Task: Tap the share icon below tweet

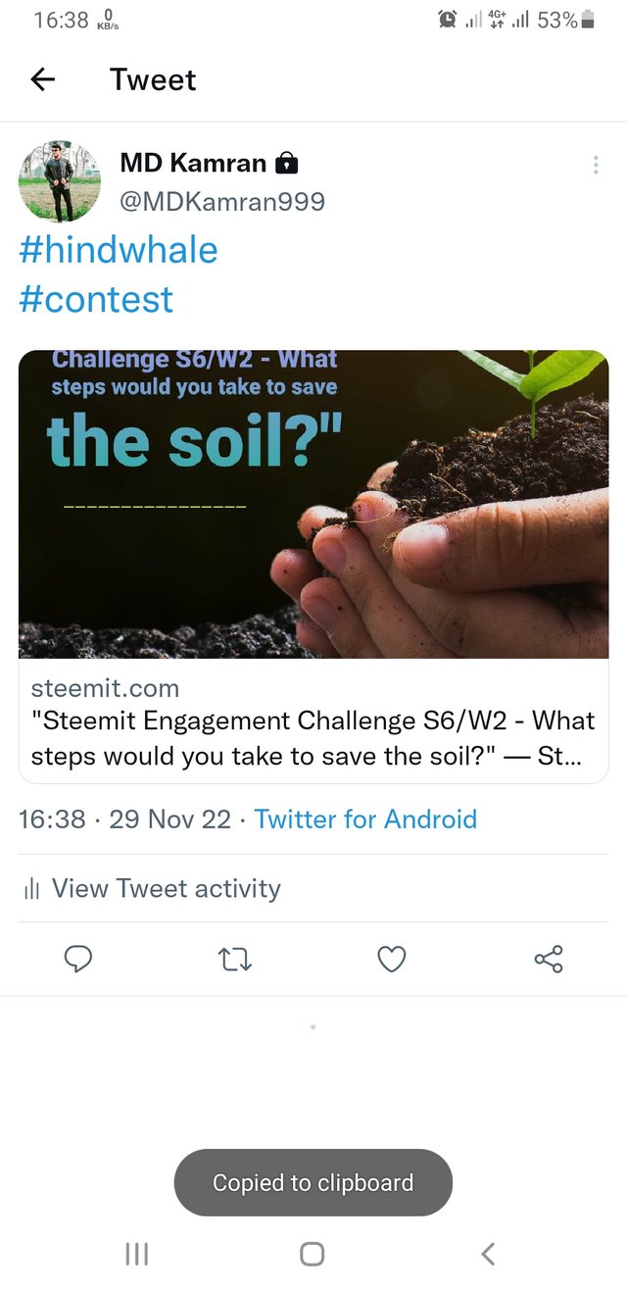Action: coord(549,959)
